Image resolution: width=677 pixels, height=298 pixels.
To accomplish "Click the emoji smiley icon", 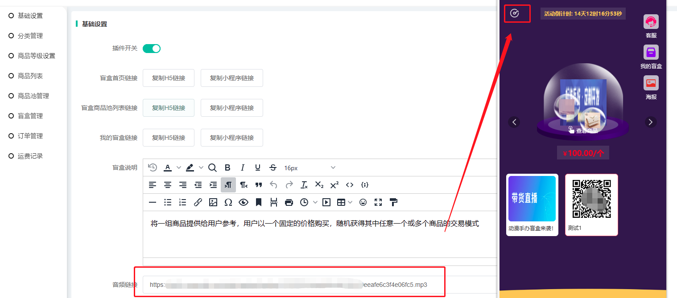I will tap(363, 202).
